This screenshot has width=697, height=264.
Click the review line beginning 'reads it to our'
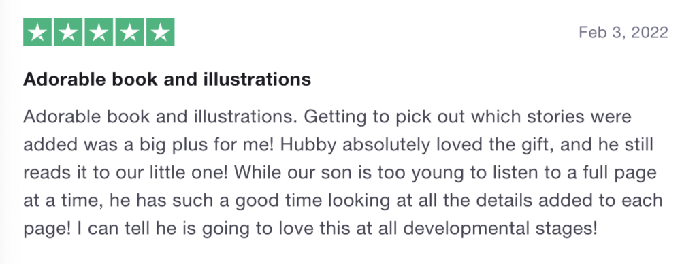pos(340,174)
